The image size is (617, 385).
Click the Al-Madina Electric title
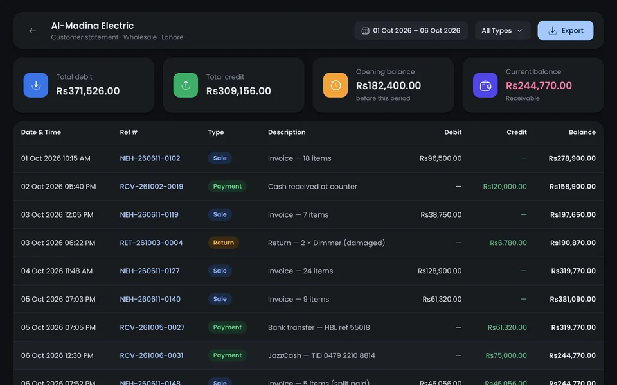(93, 26)
